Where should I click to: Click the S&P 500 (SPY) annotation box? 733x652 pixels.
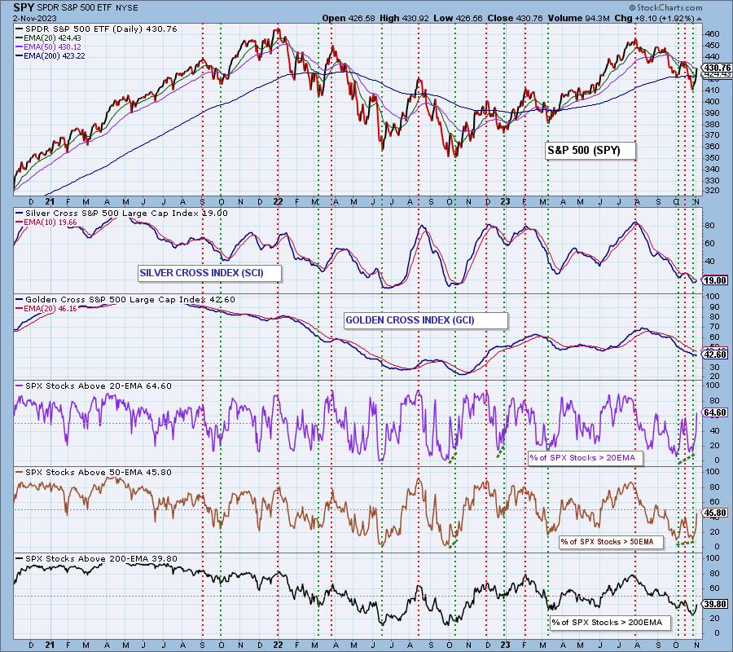(x=590, y=151)
